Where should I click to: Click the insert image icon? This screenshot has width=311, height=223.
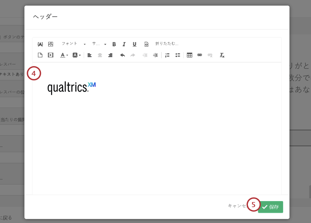pyautogui.click(x=51, y=44)
